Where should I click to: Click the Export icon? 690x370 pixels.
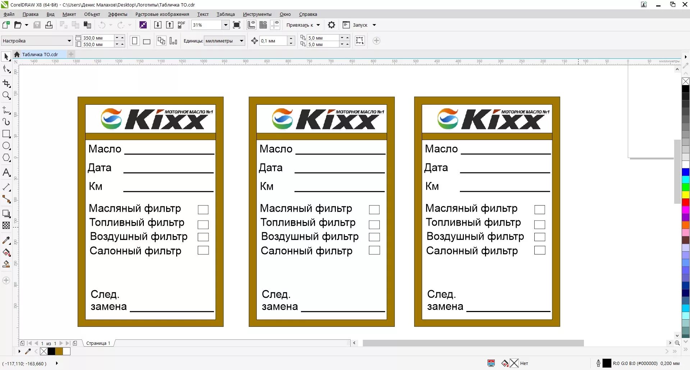[x=170, y=25]
